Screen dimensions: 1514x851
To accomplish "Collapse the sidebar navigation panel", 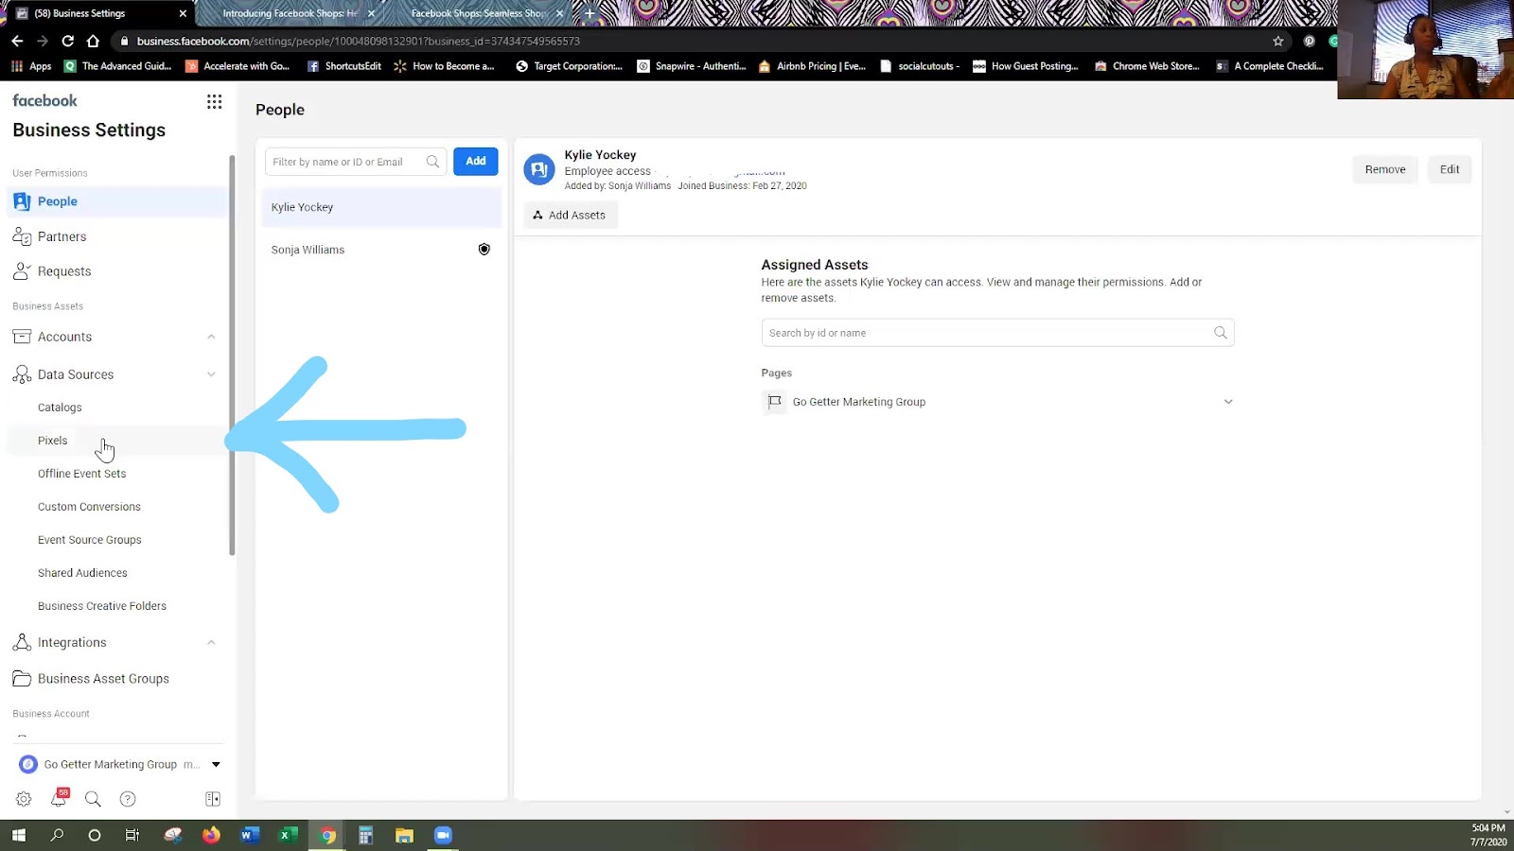I will click(x=213, y=799).
